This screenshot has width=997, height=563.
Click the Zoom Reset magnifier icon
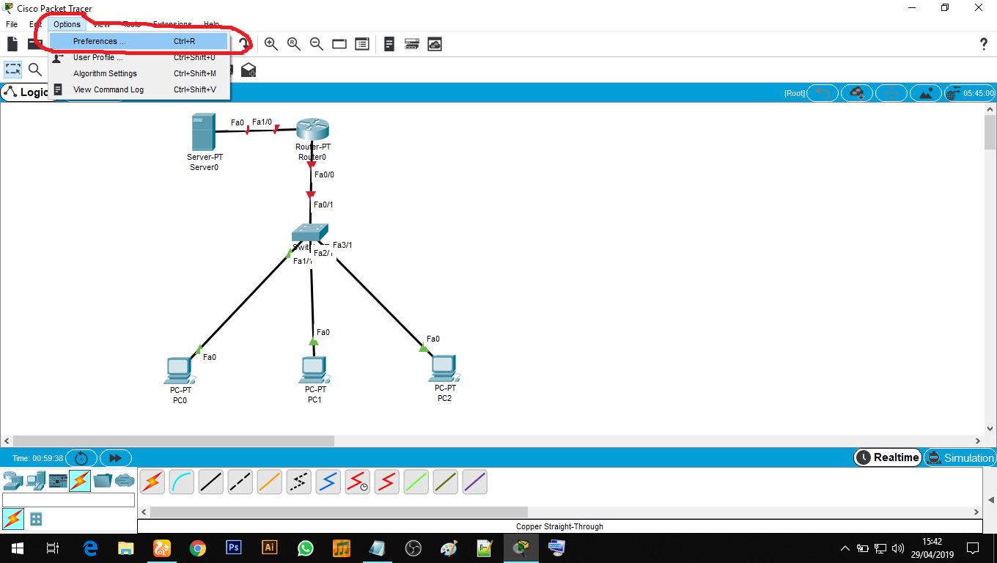pos(294,44)
